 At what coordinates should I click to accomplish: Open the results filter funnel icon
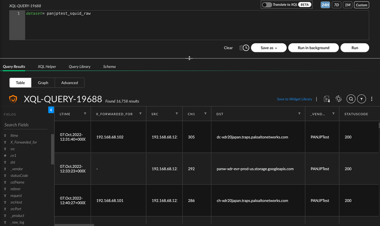coord(362,99)
